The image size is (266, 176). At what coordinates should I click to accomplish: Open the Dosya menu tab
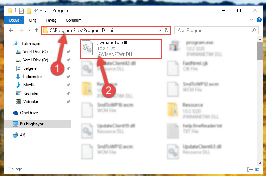click(x=14, y=20)
